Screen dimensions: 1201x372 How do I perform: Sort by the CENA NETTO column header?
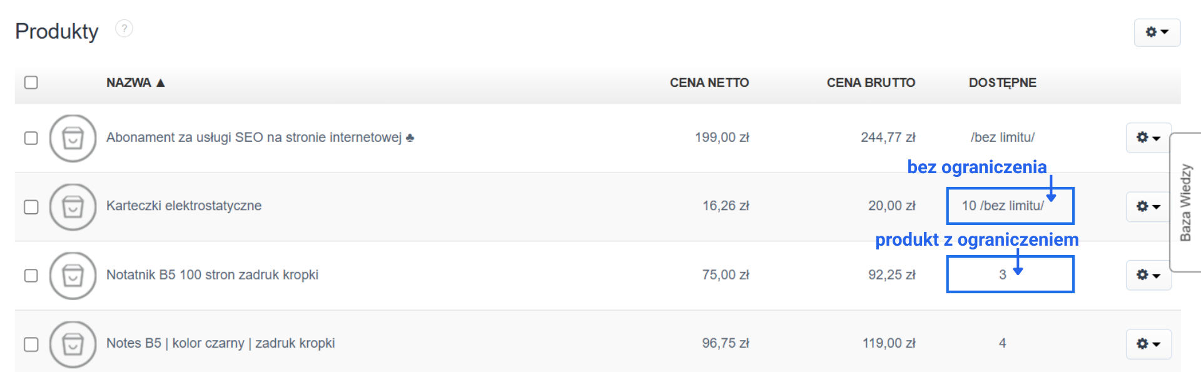point(709,83)
